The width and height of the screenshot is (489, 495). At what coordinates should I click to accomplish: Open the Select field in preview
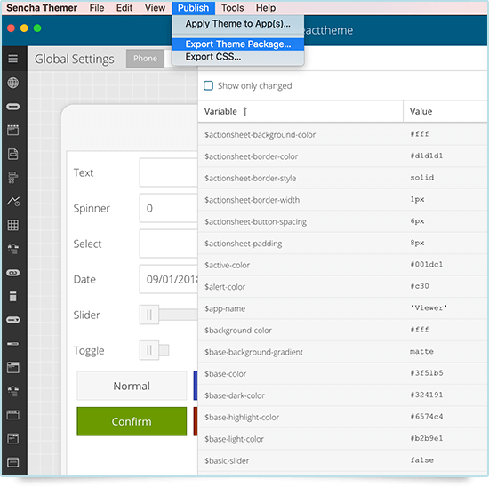point(169,244)
